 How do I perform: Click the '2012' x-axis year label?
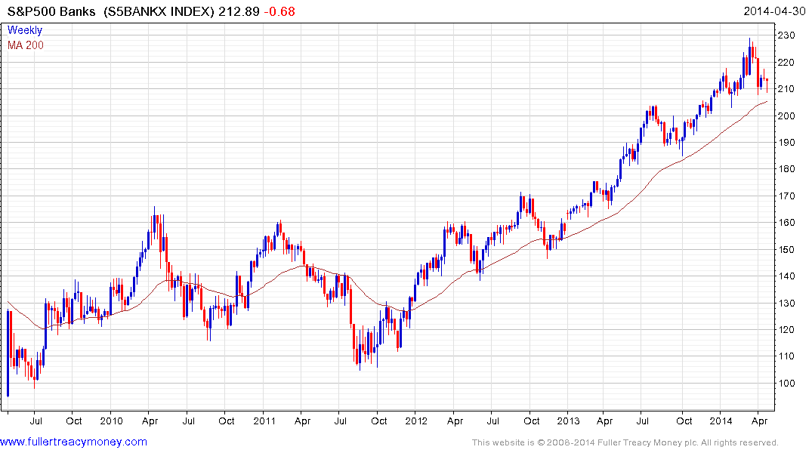pos(416,421)
